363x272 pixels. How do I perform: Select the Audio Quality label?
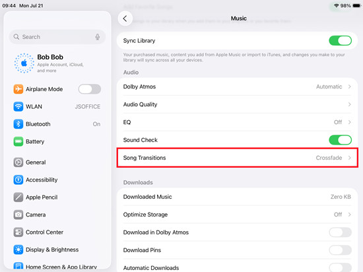click(140, 104)
